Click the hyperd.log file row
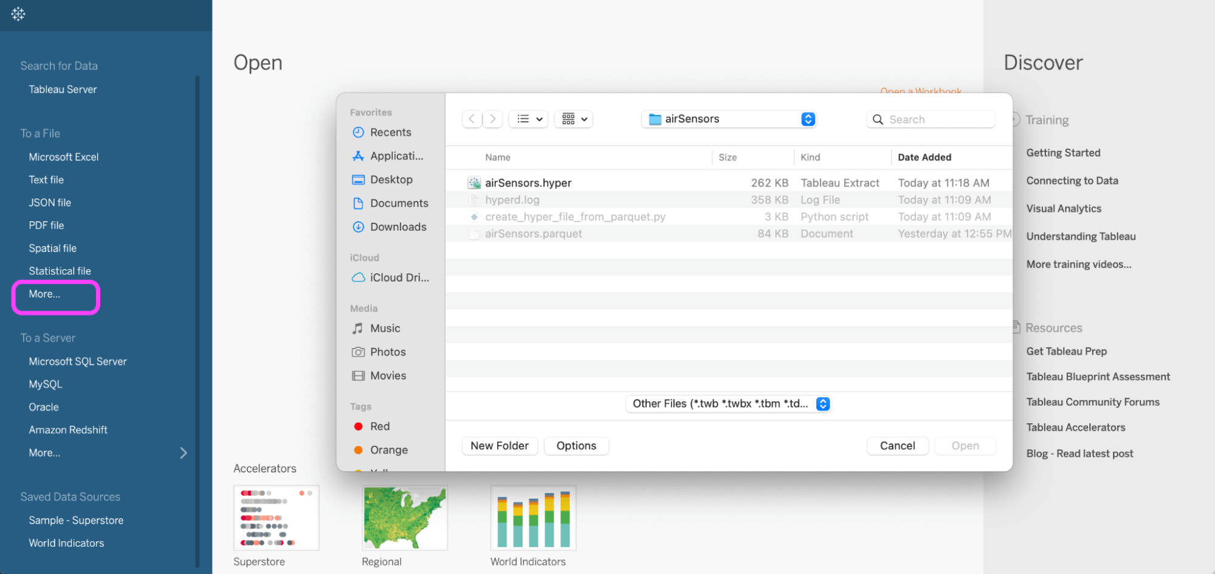The width and height of the screenshot is (1215, 574). pos(729,200)
